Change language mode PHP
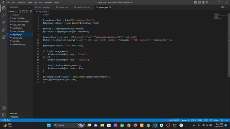Image resolution: width=230 pixels, height=129 pixels. click(206, 120)
